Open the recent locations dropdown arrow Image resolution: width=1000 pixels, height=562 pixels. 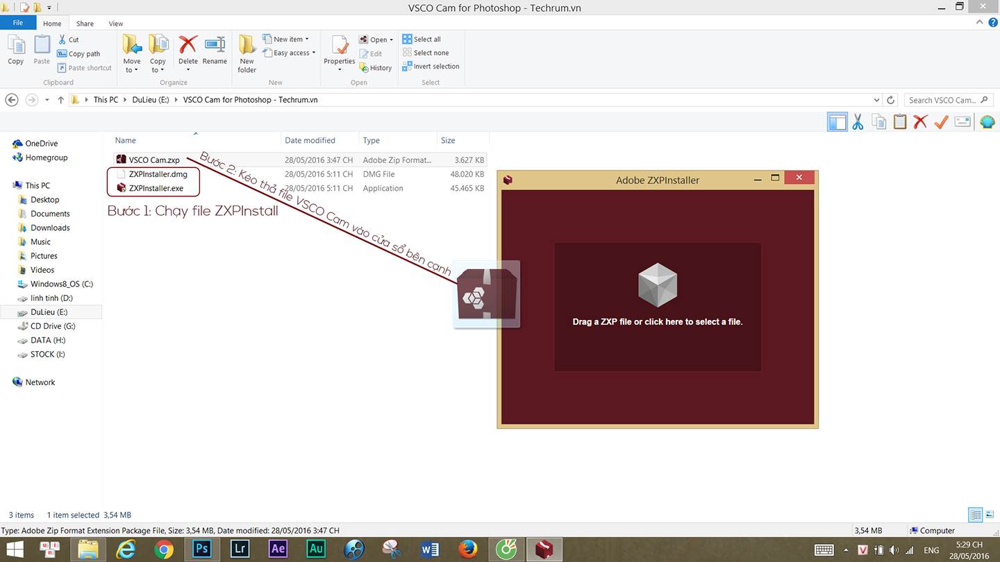pyautogui.click(x=47, y=100)
